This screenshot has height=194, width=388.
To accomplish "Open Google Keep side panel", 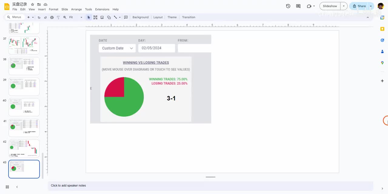I will (x=382, y=29).
